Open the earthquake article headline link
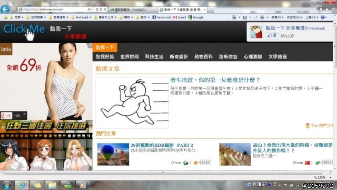Image resolution: width=337 pixels, height=190 pixels. pos(215,80)
